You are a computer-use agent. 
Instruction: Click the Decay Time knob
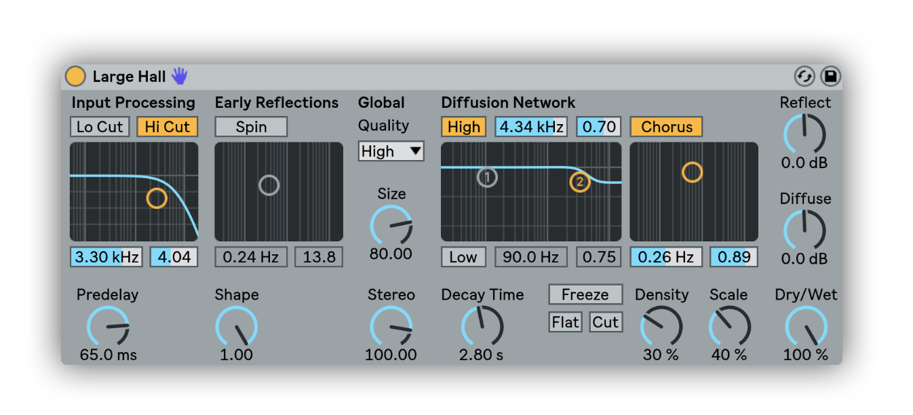[482, 327]
